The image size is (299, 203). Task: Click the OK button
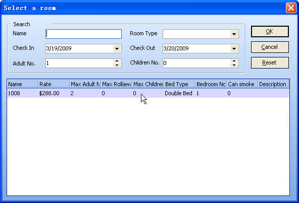tap(270, 32)
